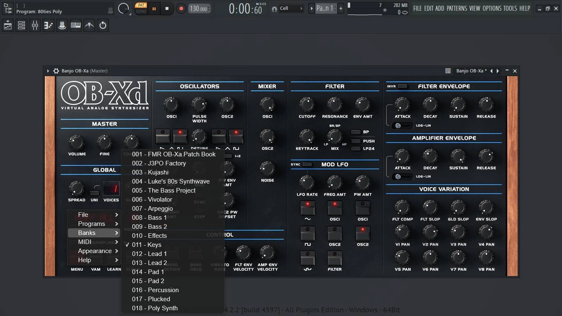Toggle the filter LP24 switch
The width and height of the screenshot is (562, 316).
tap(356, 149)
